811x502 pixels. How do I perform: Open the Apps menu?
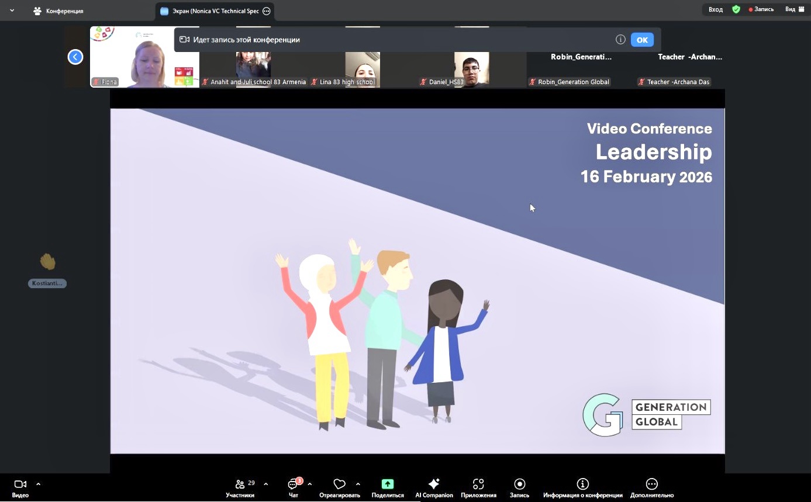point(478,484)
